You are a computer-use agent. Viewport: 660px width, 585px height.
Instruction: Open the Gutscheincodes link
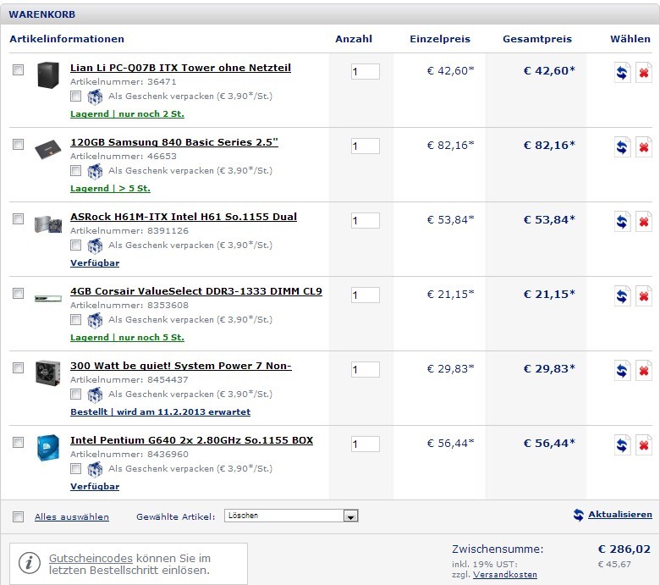pyautogui.click(x=91, y=559)
